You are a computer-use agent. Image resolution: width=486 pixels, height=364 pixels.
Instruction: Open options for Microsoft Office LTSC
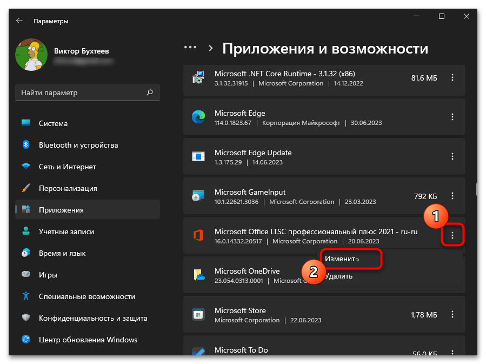452,235
